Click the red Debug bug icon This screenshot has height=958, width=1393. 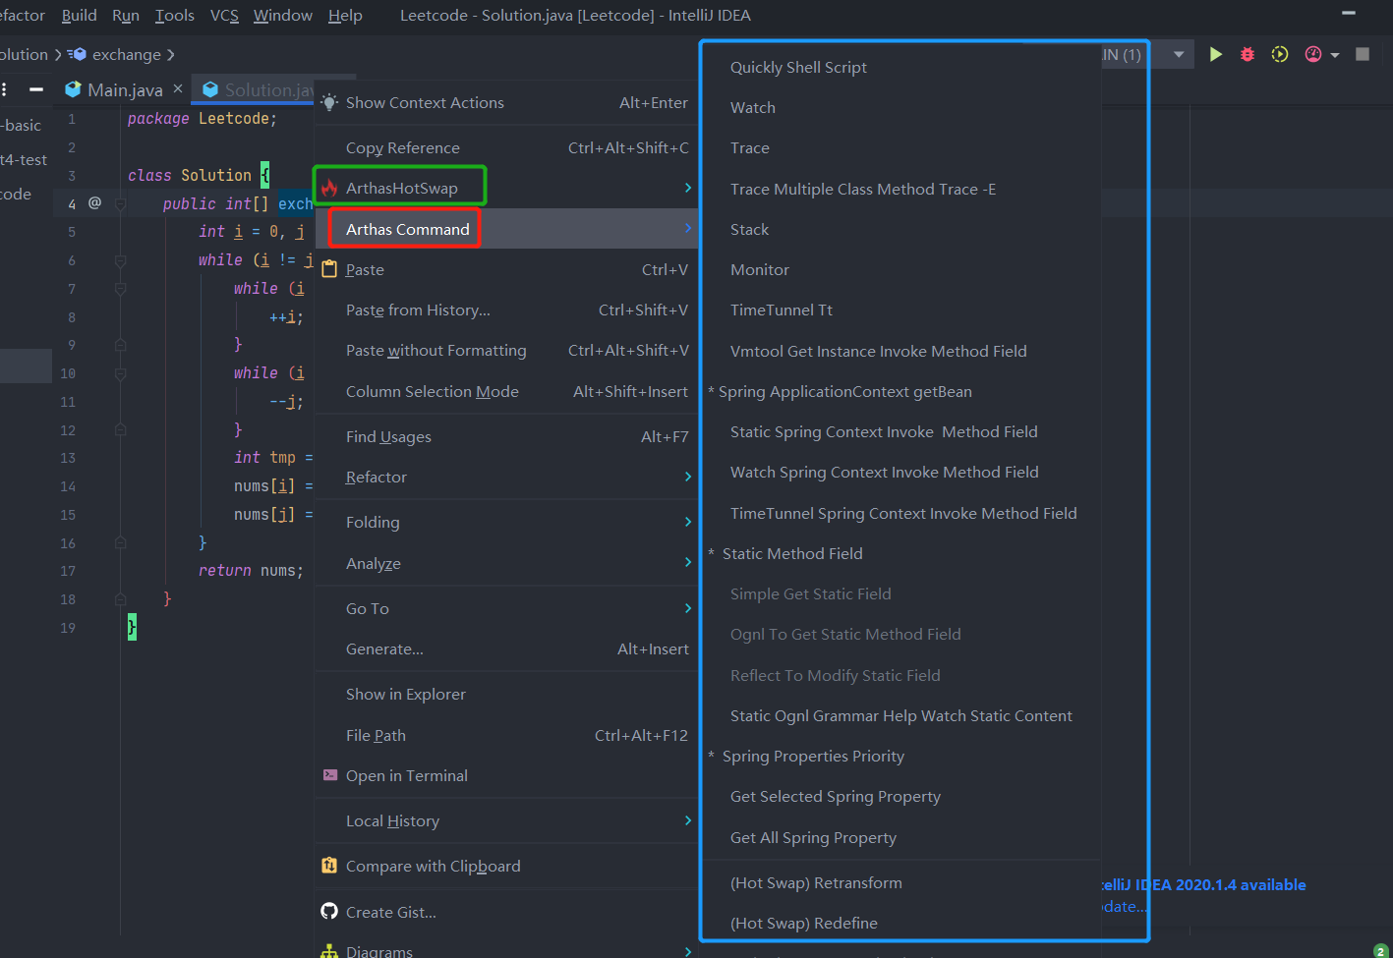pos(1248,54)
